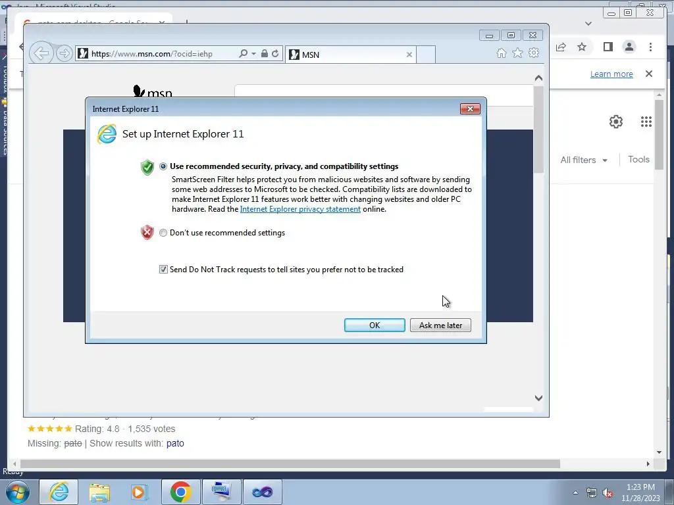The image size is (674, 505).
Task: Expand Chrome tab search chevron
Action: [588, 24]
